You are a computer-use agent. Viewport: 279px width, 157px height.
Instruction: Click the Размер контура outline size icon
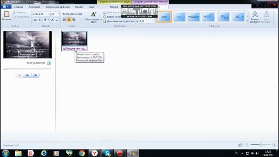pyautogui.click(x=255, y=14)
